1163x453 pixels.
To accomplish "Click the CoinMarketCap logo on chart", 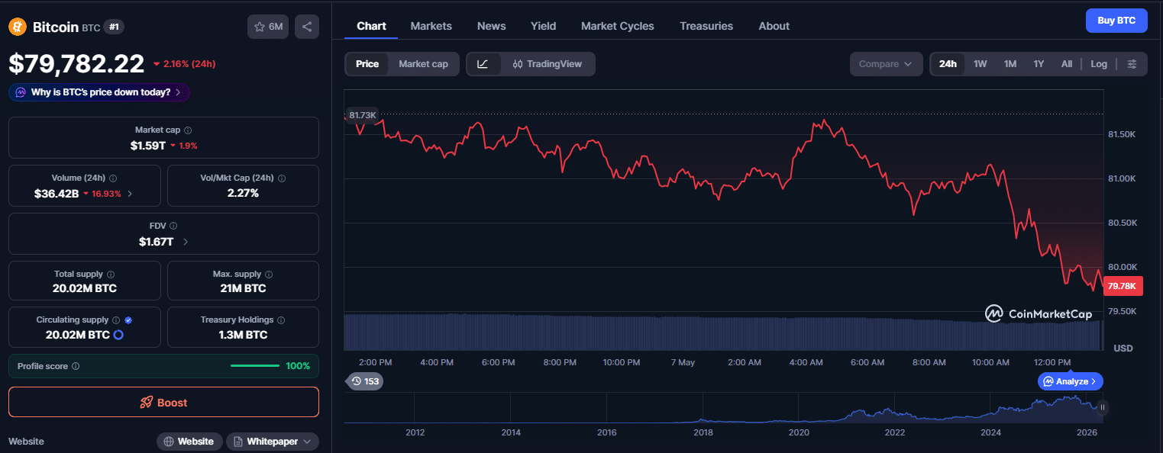I will click(x=1038, y=313).
